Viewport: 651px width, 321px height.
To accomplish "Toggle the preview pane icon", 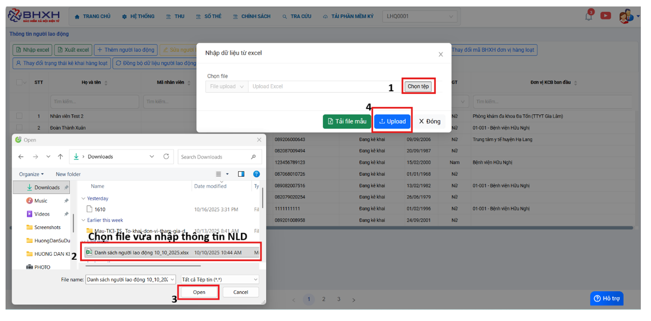I will tap(241, 174).
